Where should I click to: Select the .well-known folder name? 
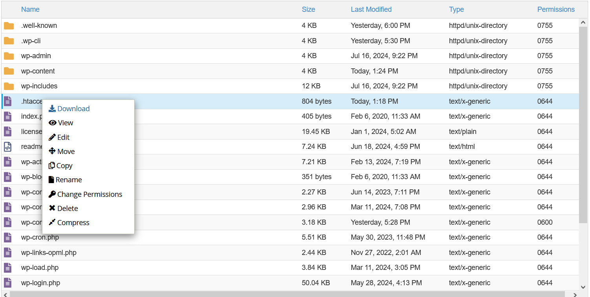point(39,26)
